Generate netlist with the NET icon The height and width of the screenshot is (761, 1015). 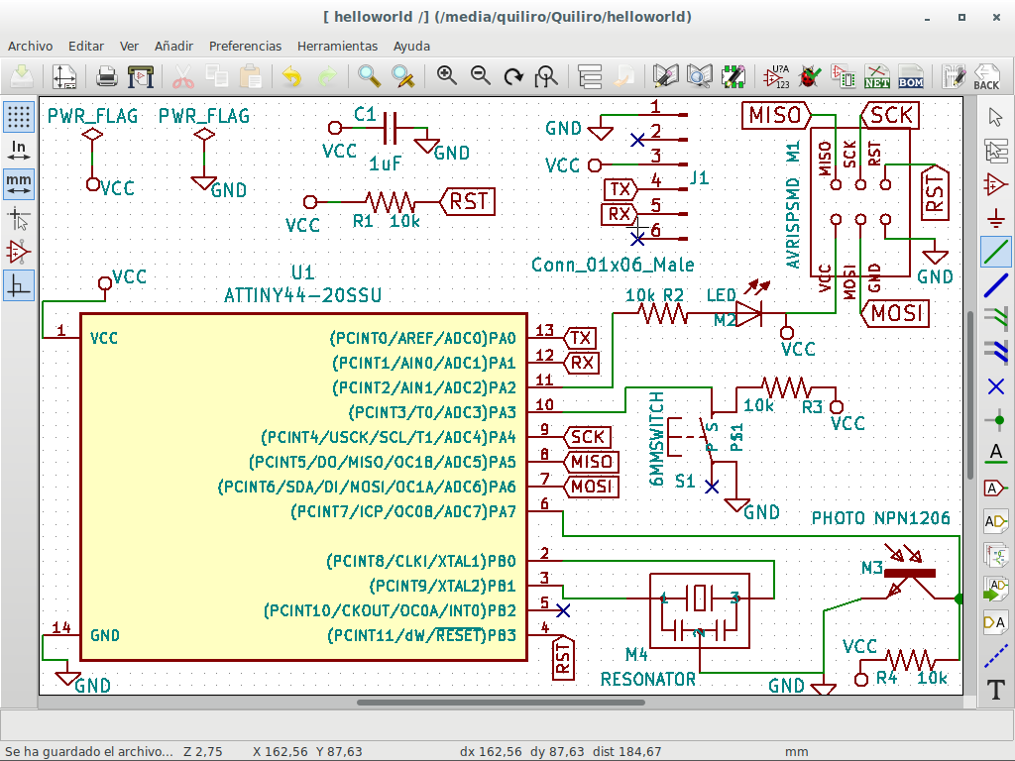pyautogui.click(x=877, y=75)
